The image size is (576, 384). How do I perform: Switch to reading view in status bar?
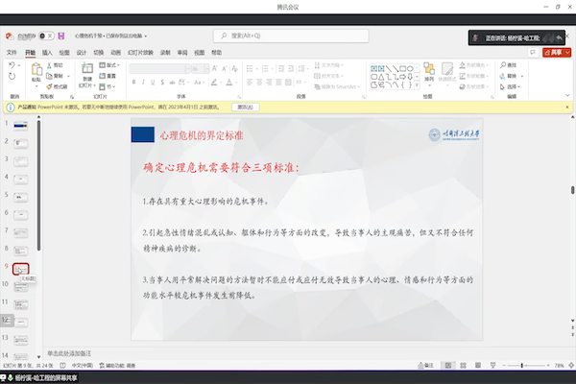pyautogui.click(x=476, y=366)
